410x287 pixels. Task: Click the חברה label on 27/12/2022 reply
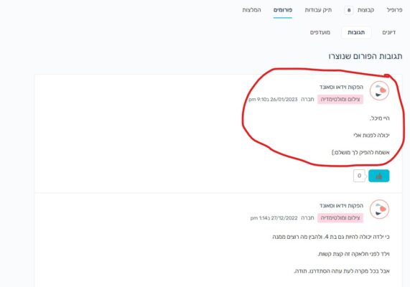click(307, 218)
